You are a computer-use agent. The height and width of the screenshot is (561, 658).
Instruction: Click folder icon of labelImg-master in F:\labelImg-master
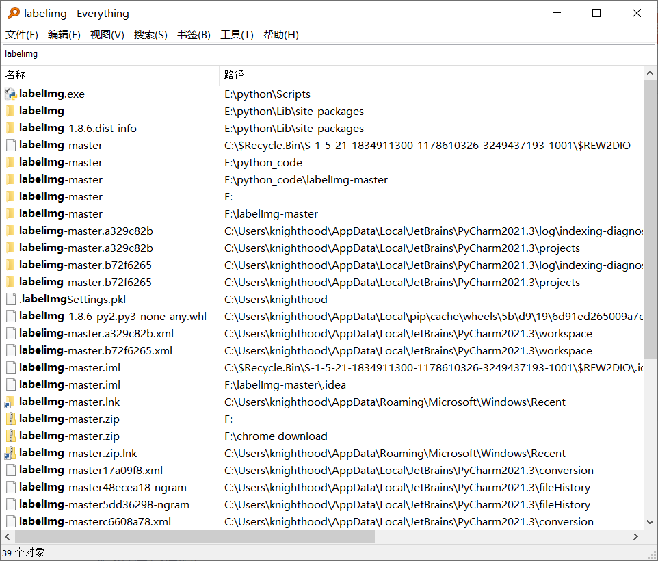(x=10, y=213)
